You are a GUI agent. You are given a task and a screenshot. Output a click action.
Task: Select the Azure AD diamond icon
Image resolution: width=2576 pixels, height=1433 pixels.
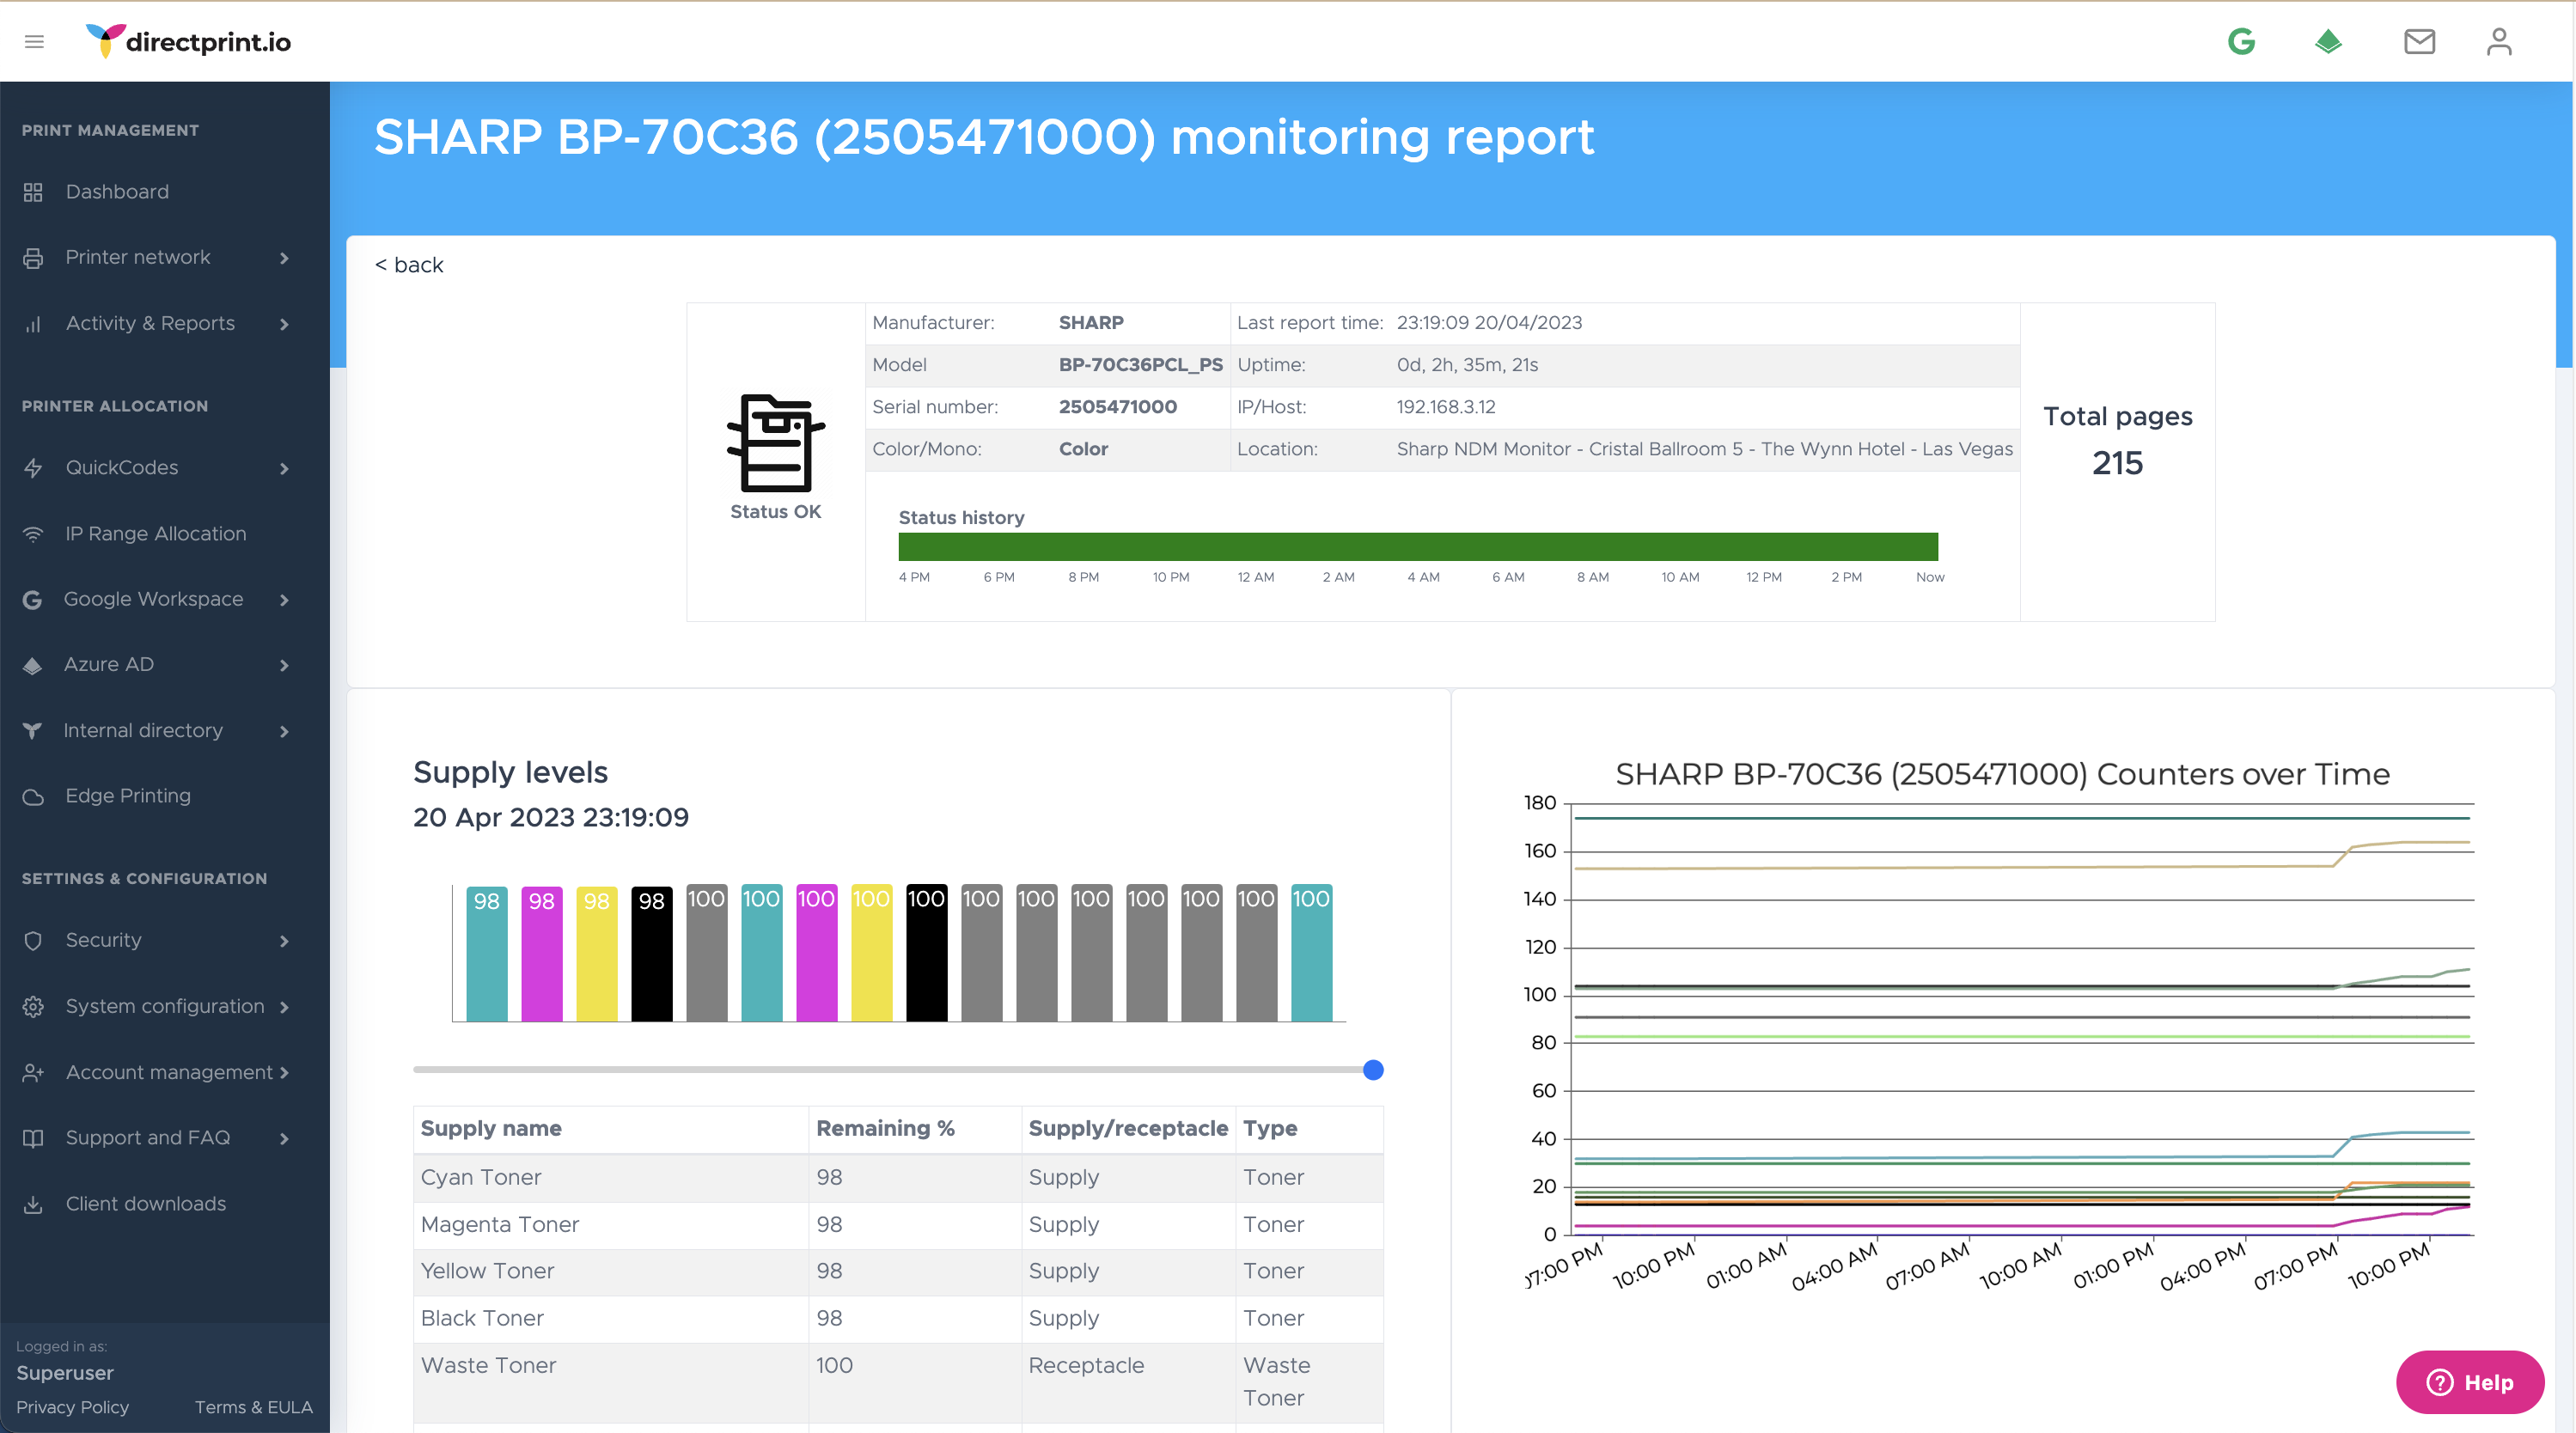[x=33, y=664]
